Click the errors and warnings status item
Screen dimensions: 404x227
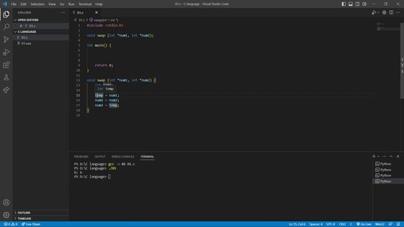[11, 224]
